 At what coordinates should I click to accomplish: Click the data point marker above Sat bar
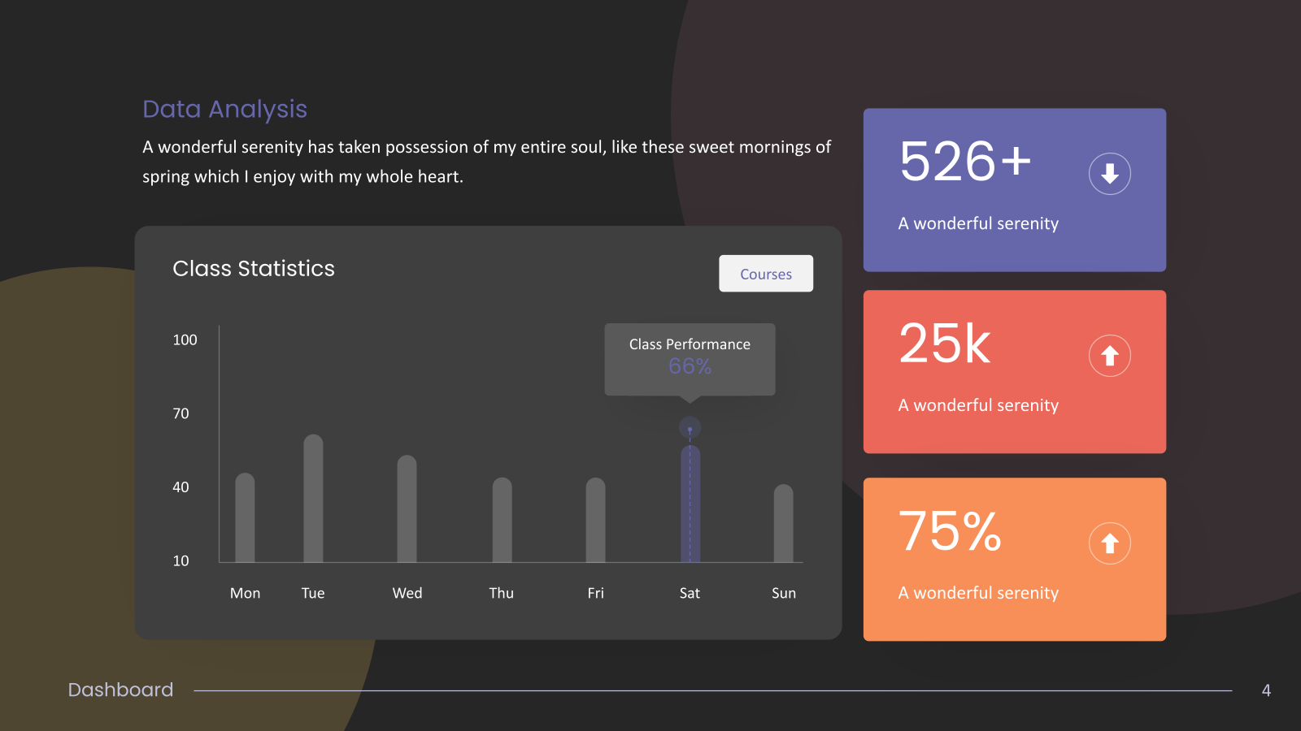[690, 428]
